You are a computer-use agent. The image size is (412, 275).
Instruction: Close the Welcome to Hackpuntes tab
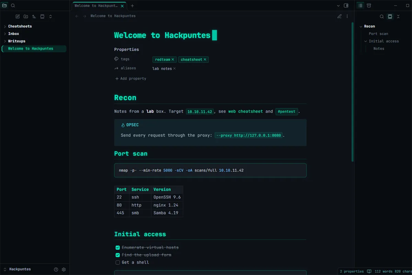pos(122,6)
